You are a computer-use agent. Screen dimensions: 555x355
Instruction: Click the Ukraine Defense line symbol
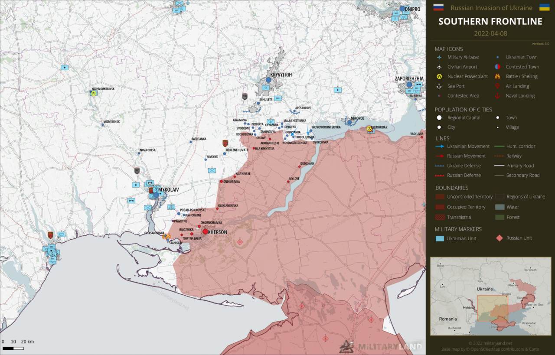tap(440, 166)
